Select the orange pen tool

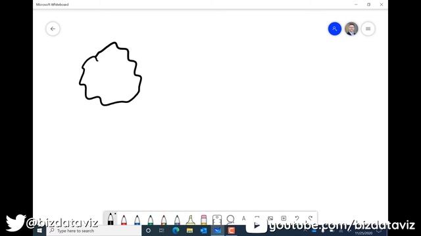164,220
